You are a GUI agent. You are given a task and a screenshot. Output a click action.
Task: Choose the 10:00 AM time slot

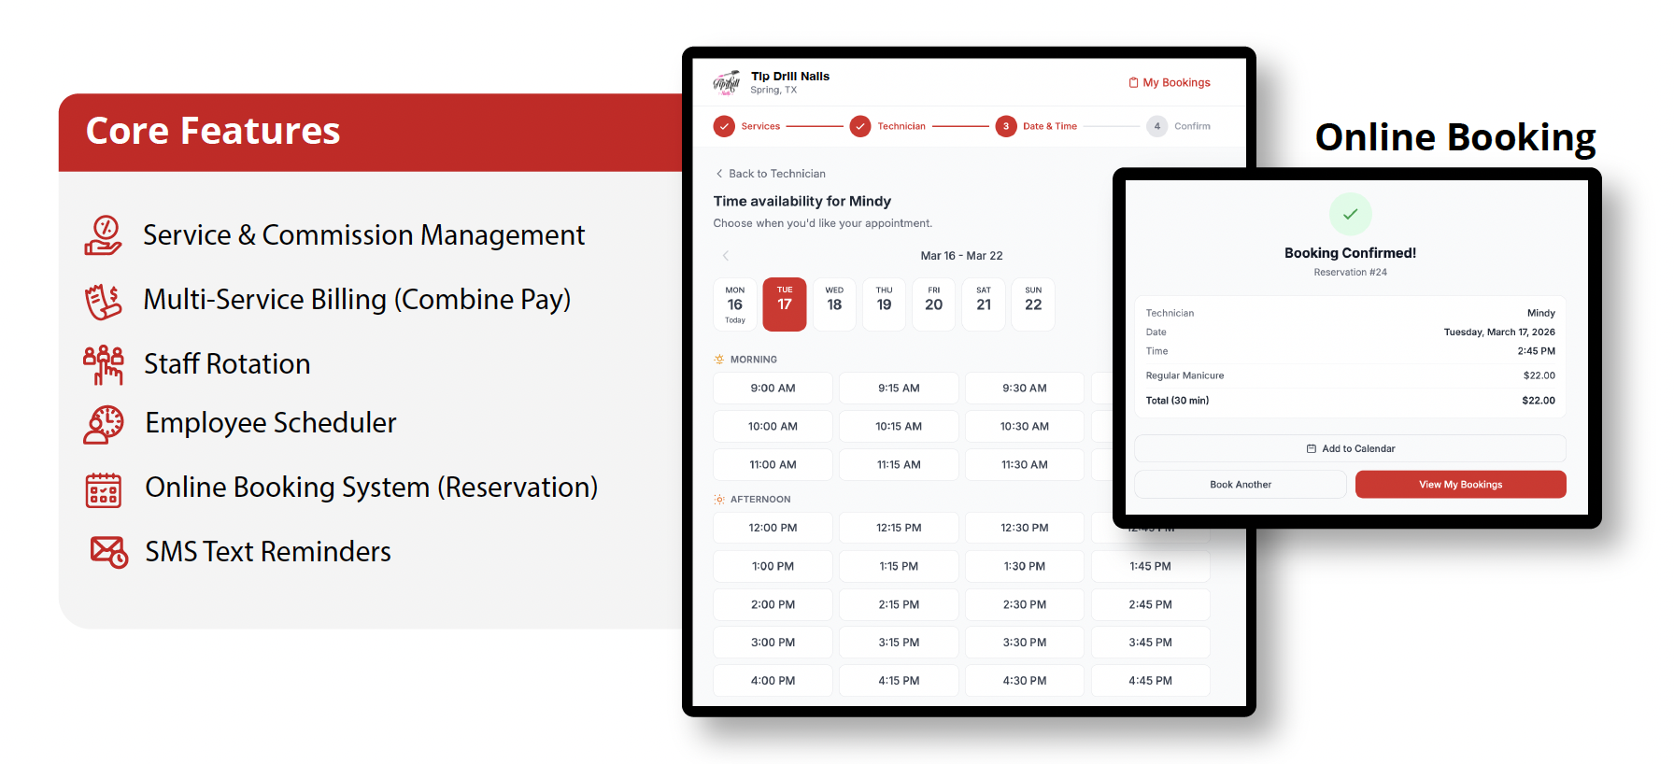point(773,426)
